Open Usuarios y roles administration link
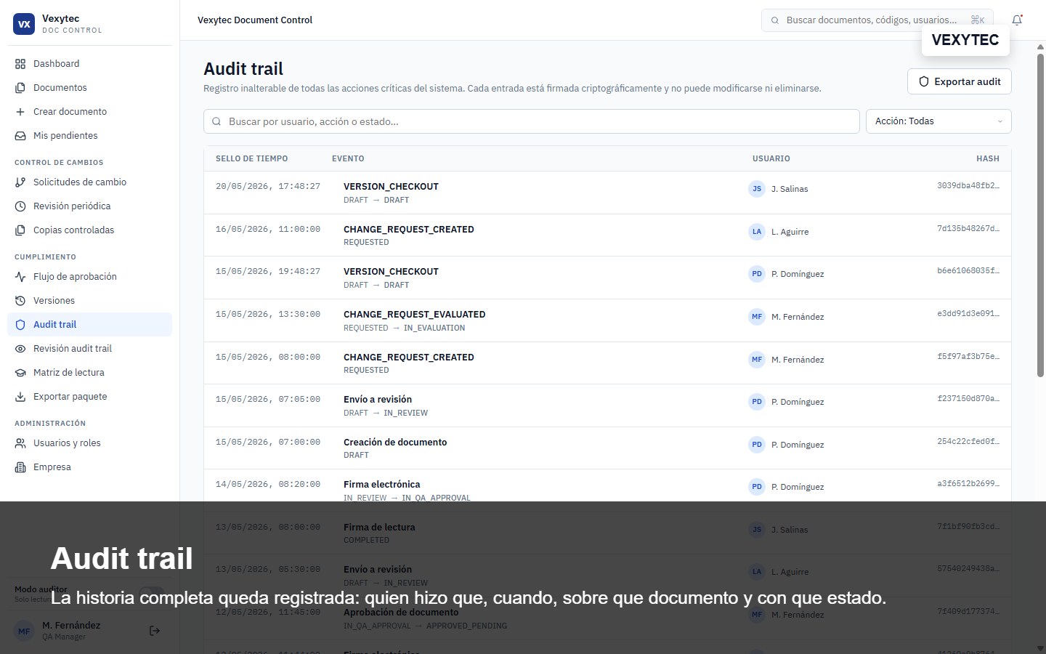 point(90,443)
